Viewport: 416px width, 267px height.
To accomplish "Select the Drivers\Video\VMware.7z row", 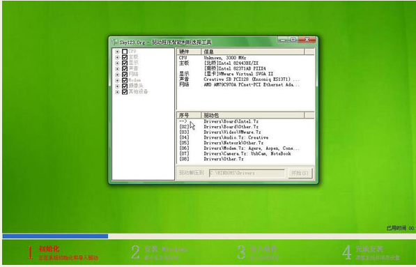I will point(245,132).
